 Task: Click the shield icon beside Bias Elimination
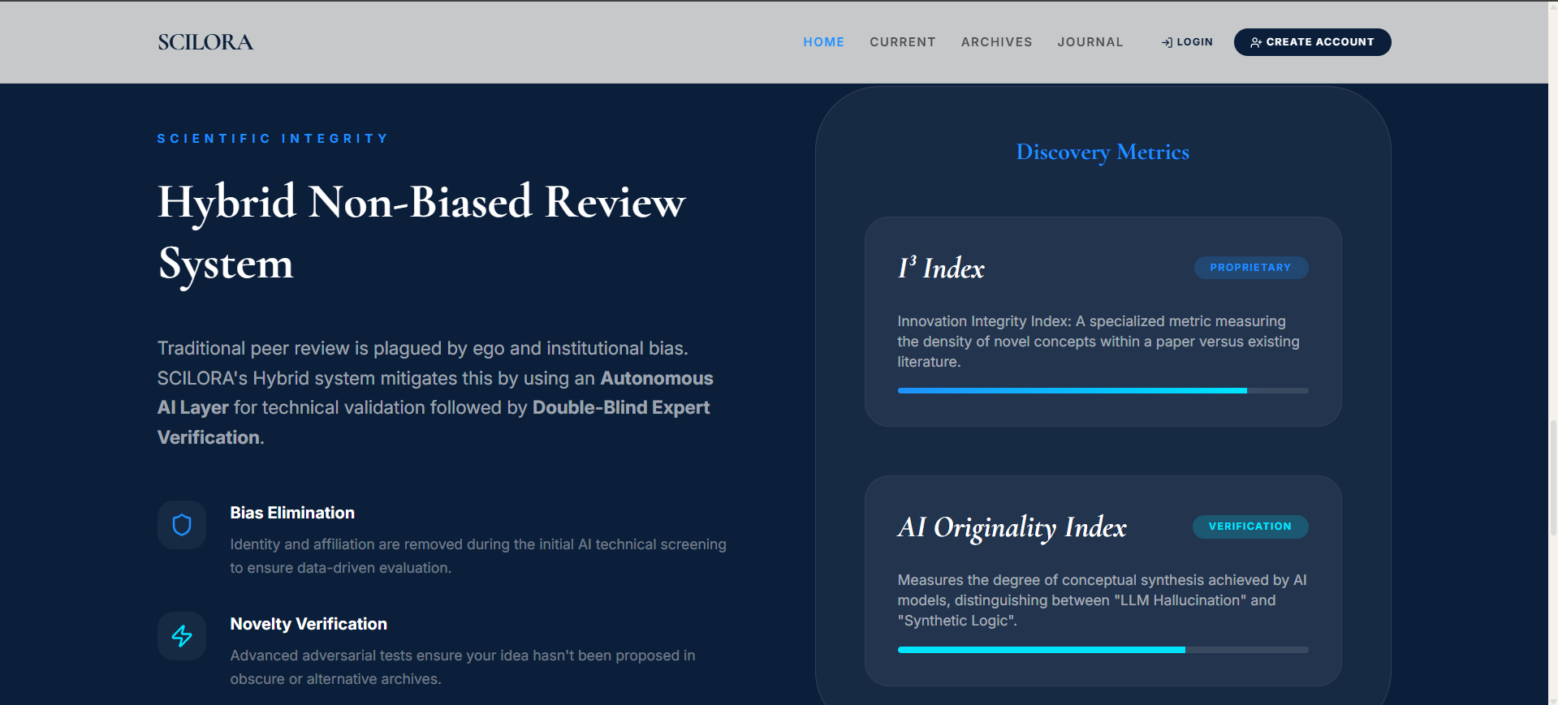coord(182,525)
